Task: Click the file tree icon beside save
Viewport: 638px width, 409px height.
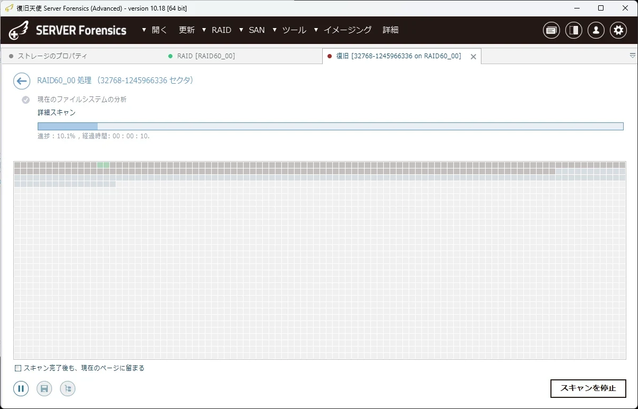Action: (67, 389)
